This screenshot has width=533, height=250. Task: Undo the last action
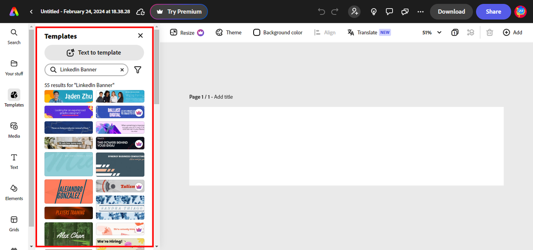point(321,12)
